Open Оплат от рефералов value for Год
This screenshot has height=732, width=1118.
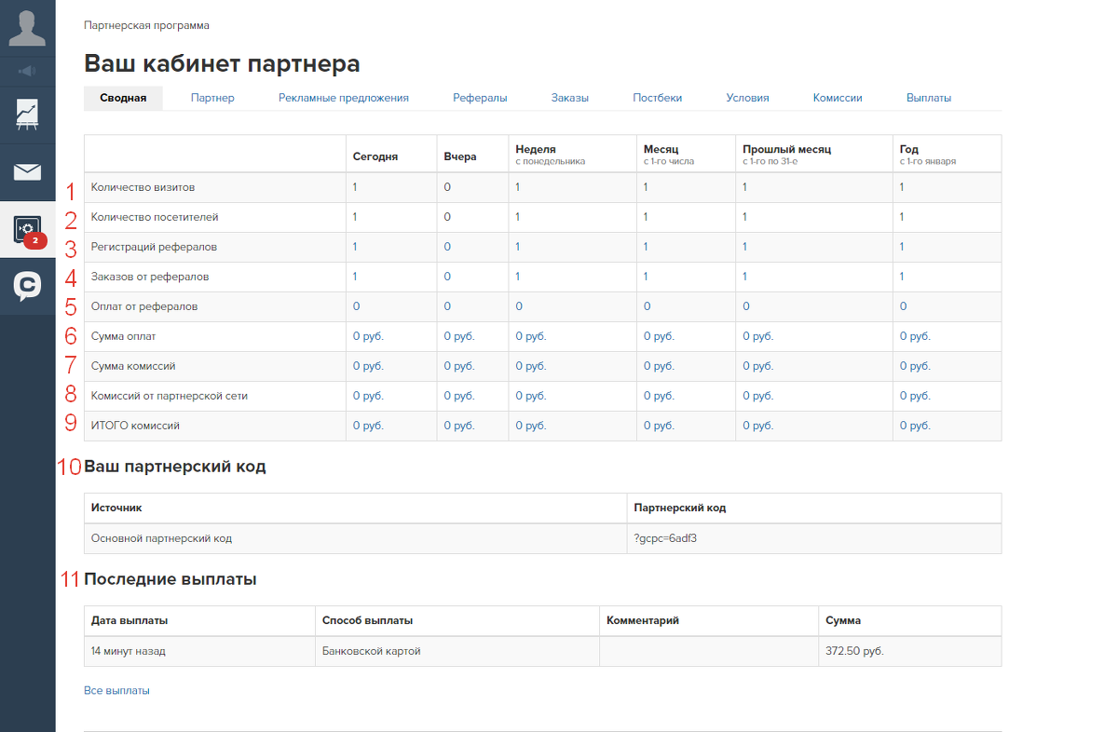pyautogui.click(x=903, y=306)
